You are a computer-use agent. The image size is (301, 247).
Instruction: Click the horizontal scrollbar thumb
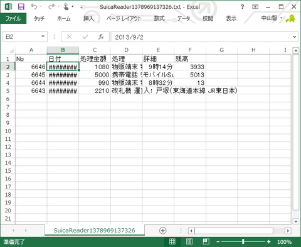234,231
